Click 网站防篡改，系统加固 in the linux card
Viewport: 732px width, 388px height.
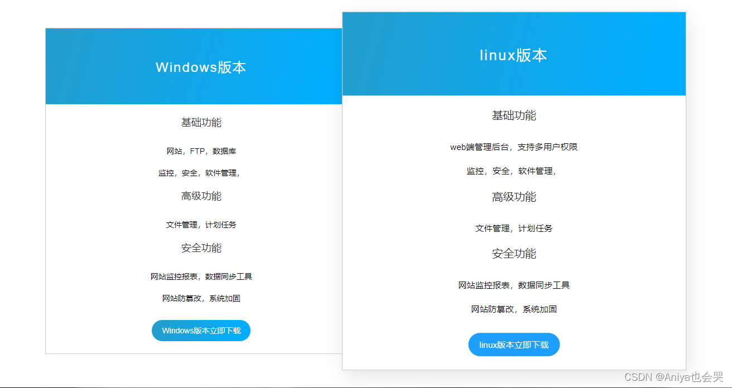513,309
